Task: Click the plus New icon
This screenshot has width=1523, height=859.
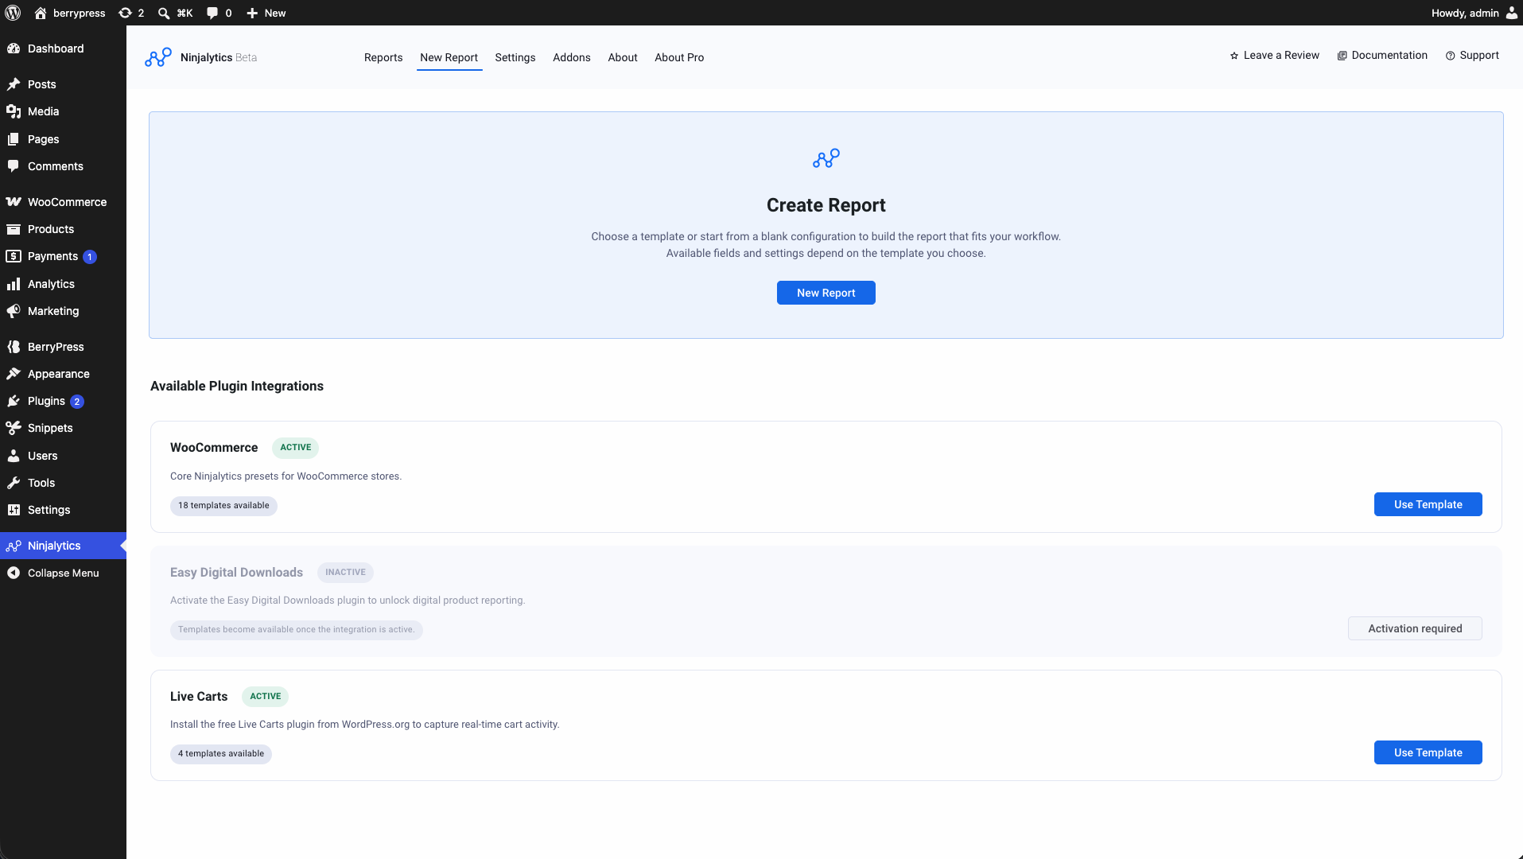Action: click(252, 13)
